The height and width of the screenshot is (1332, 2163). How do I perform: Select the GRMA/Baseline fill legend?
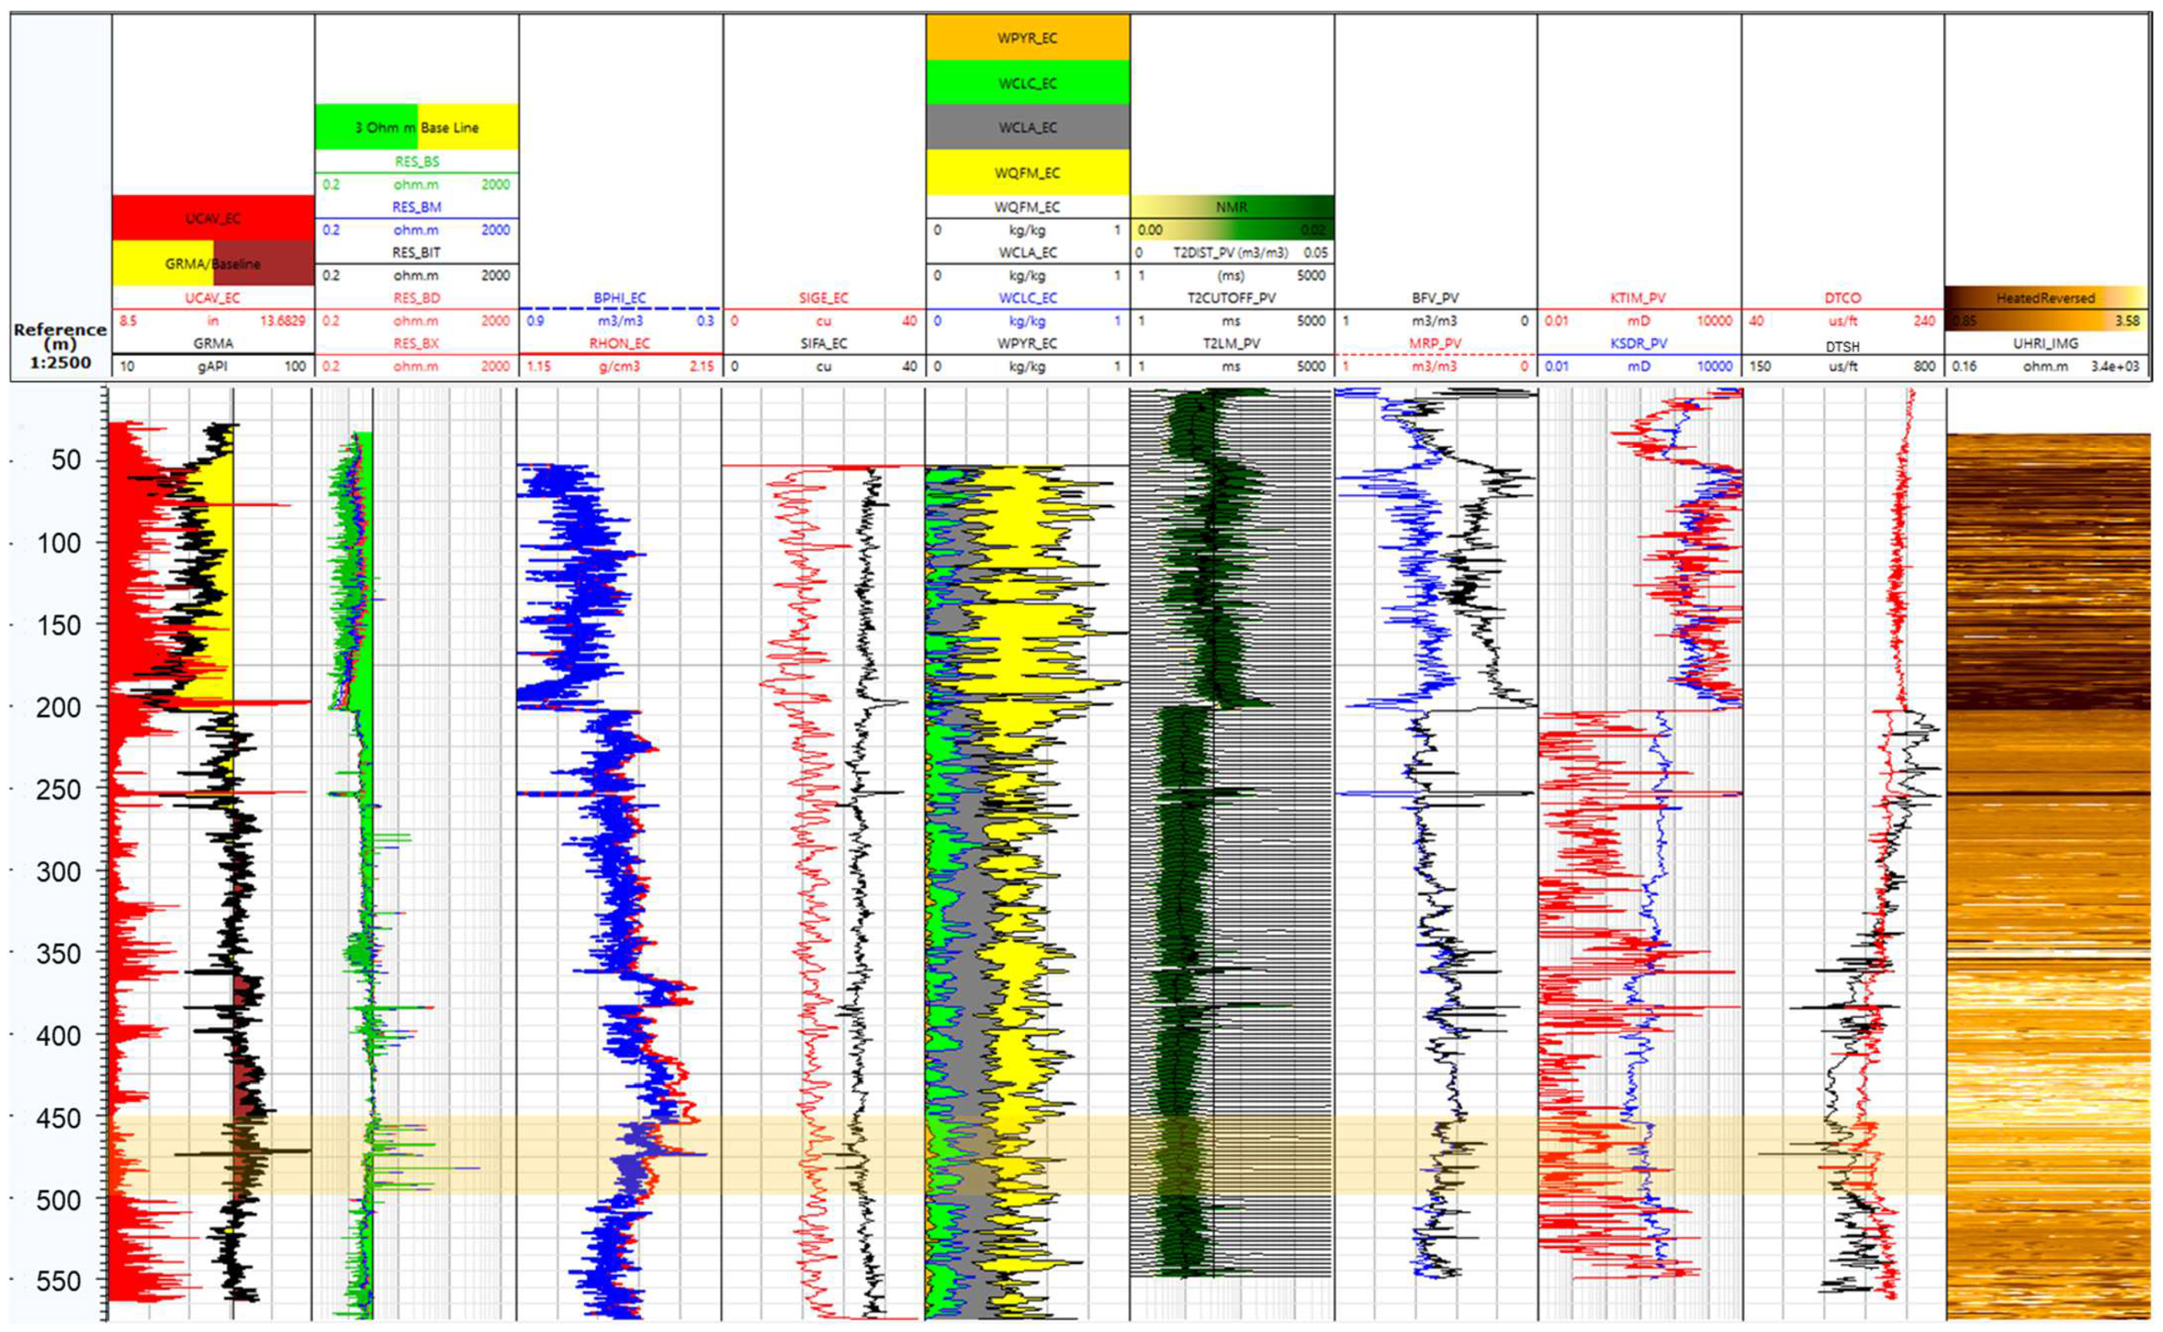(213, 264)
